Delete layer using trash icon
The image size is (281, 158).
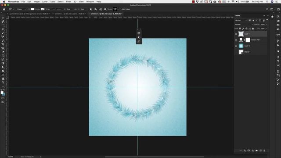(264, 151)
